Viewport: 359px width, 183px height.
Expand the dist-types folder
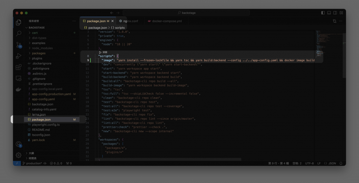click(52, 38)
